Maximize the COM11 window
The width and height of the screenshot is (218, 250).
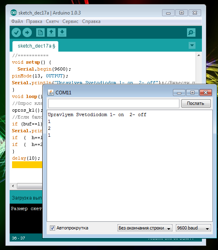pyautogui.click(x=192, y=92)
